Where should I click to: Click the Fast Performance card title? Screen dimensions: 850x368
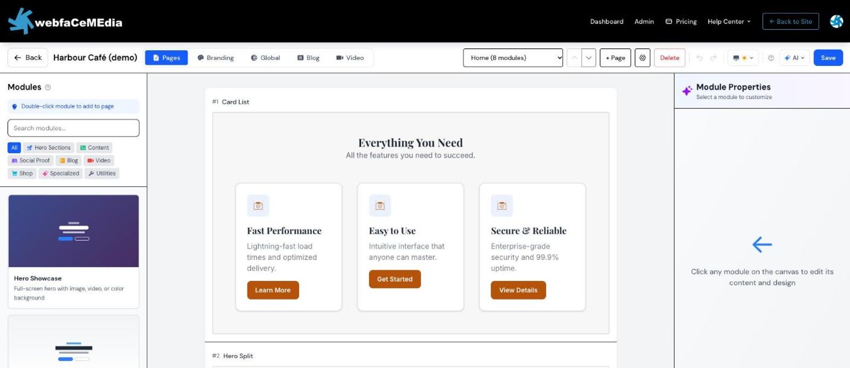pyautogui.click(x=284, y=231)
